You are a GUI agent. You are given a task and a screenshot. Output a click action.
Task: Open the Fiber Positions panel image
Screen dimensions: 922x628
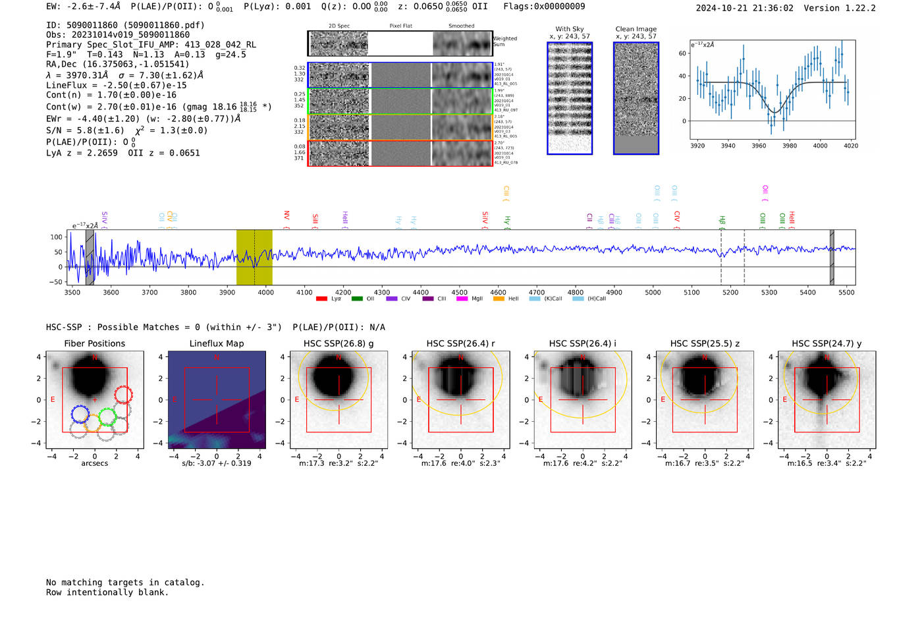[95, 400]
